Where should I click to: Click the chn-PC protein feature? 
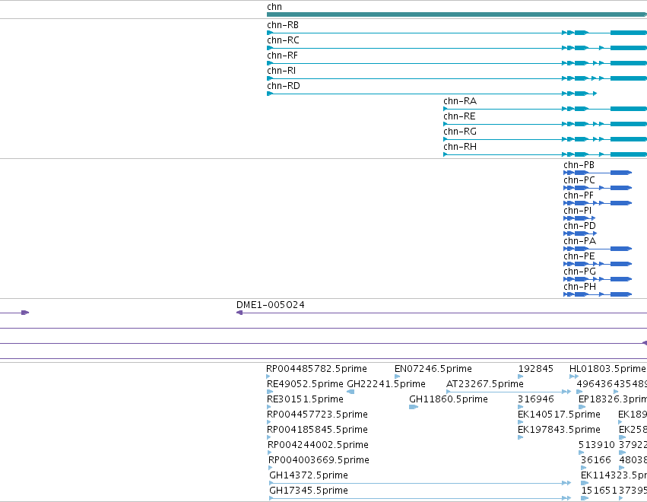[x=598, y=188]
